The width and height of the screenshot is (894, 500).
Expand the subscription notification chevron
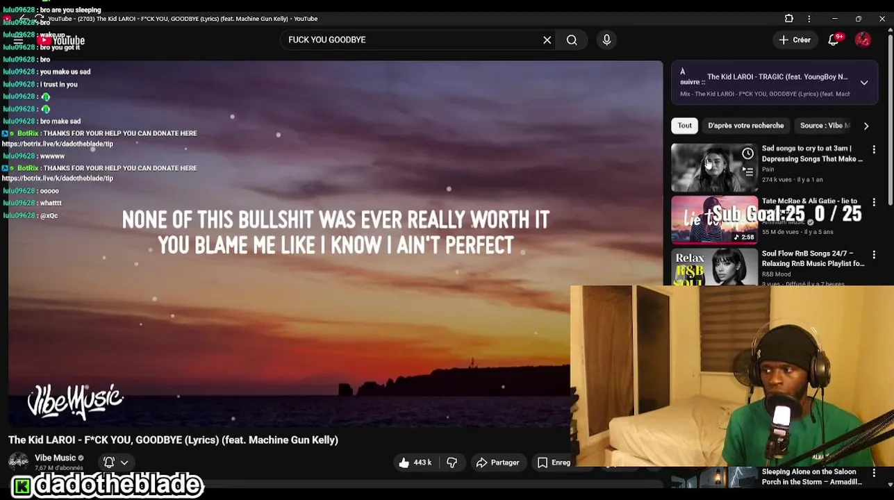(124, 462)
